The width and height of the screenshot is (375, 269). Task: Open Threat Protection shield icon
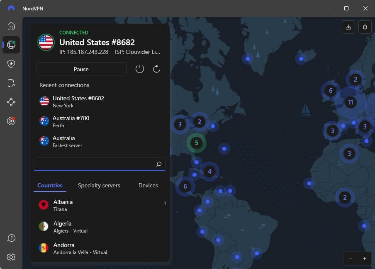point(11,64)
